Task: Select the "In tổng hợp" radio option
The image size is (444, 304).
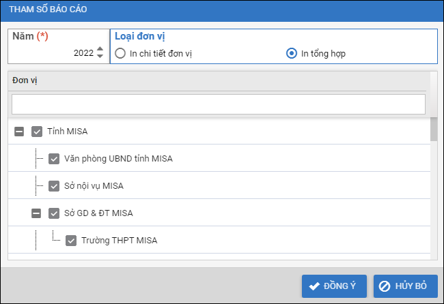Action: [292, 53]
